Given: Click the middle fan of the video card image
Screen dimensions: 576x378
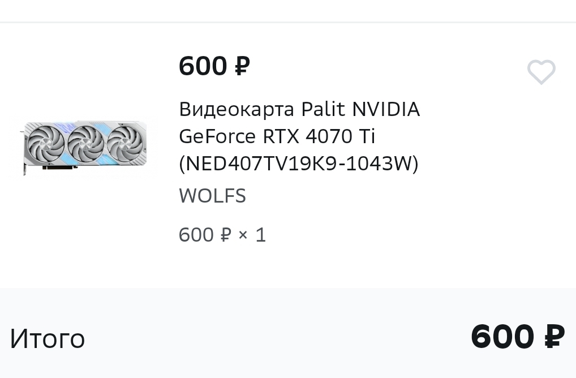Looking at the screenshot, I should [85, 144].
